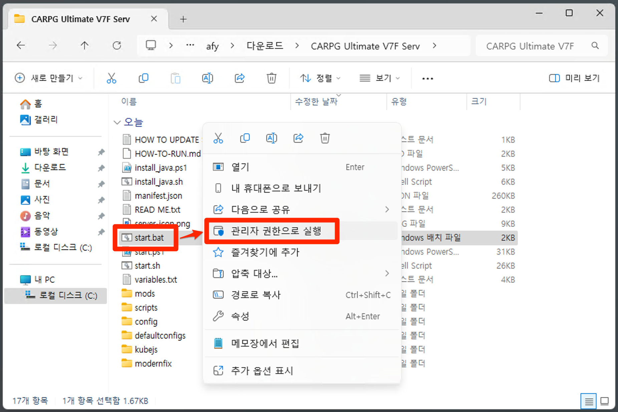Open 바탕 화면 in the navigation pane
618x412 pixels.
(44, 152)
